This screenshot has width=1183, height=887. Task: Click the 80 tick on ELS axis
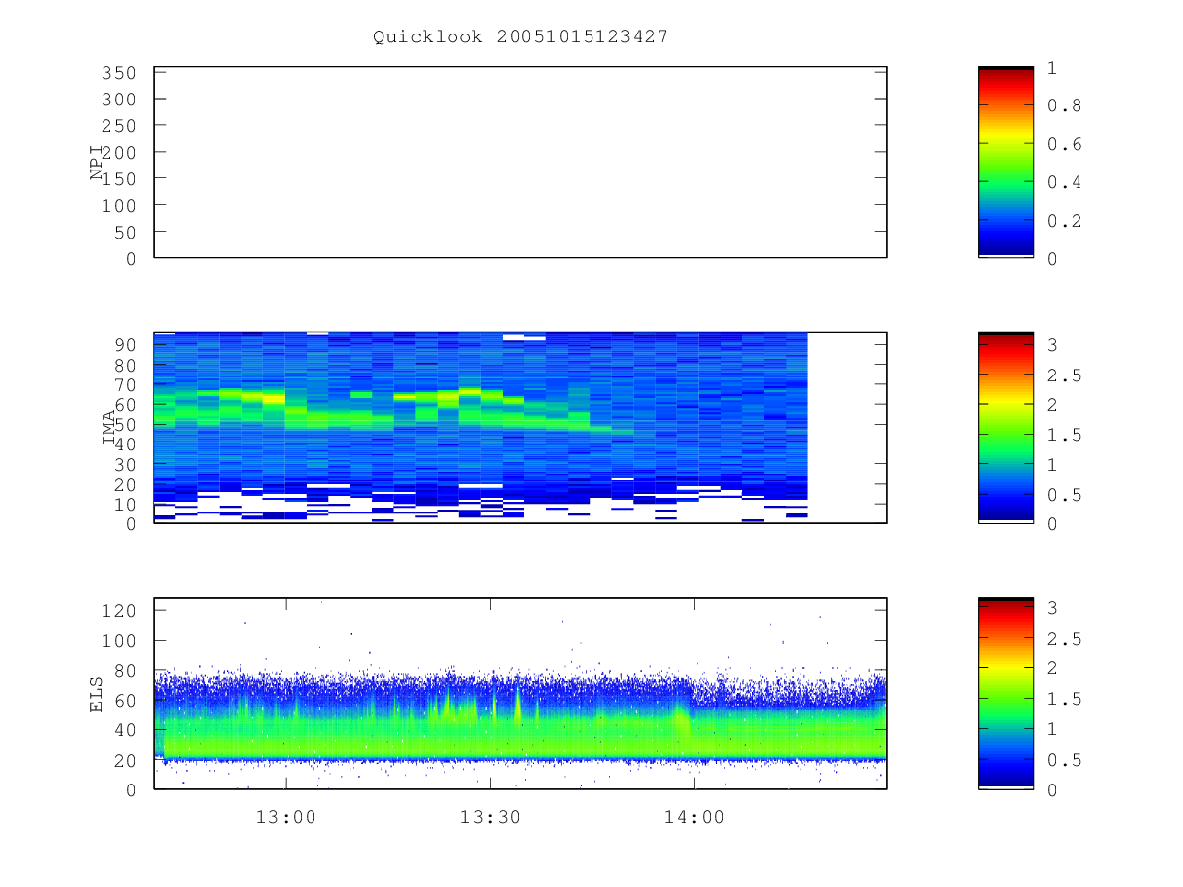click(124, 670)
